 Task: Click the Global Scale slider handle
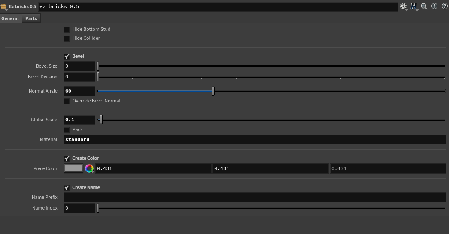coord(101,120)
